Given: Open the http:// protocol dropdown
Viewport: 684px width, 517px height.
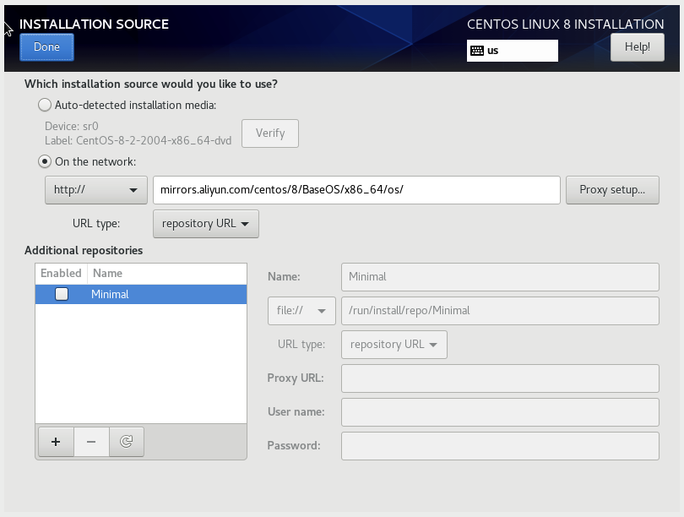Looking at the screenshot, I should click(x=96, y=190).
